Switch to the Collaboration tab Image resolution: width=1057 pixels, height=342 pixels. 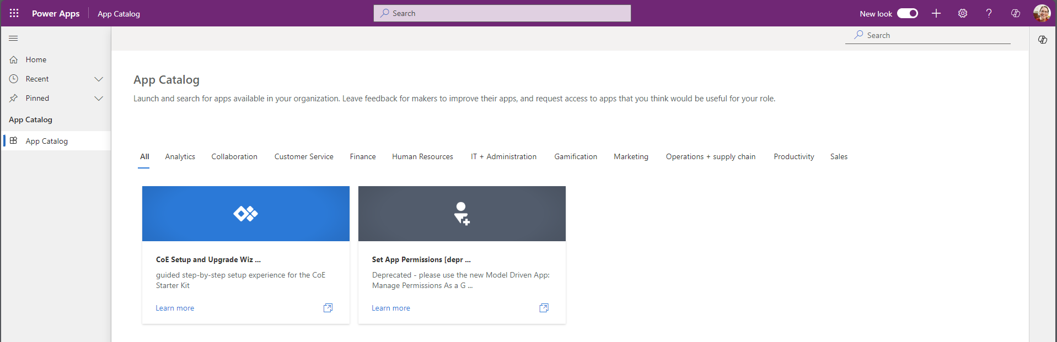click(234, 156)
